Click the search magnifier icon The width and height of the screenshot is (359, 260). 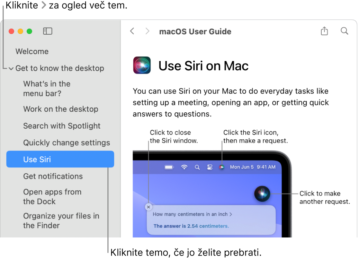[x=344, y=31]
